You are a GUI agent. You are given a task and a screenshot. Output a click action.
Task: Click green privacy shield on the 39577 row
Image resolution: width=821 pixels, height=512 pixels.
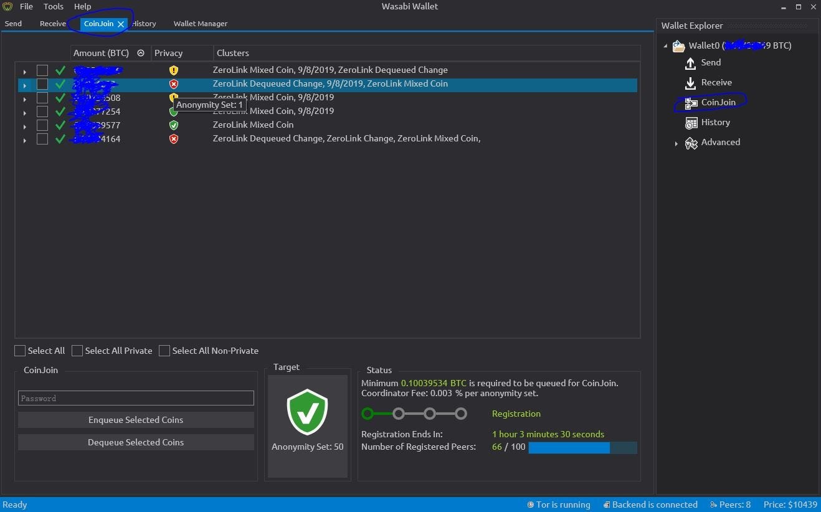pyautogui.click(x=174, y=125)
